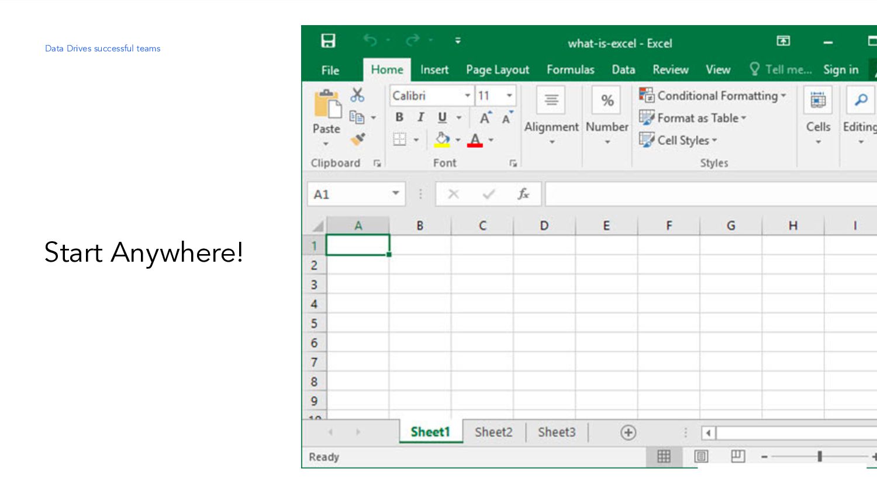Click the red font color swatch

tap(475, 140)
